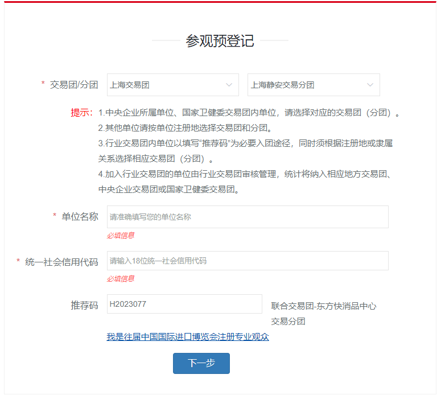Focus the 单位名称 input field
The height and width of the screenshot is (399, 441).
[248, 217]
